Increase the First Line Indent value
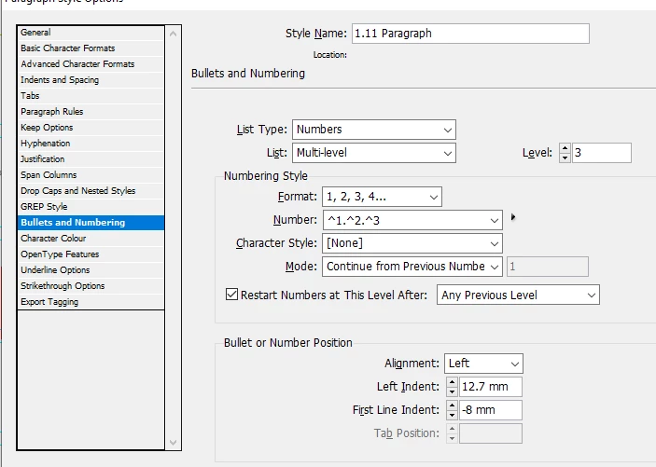This screenshot has height=467, width=656. pos(452,405)
